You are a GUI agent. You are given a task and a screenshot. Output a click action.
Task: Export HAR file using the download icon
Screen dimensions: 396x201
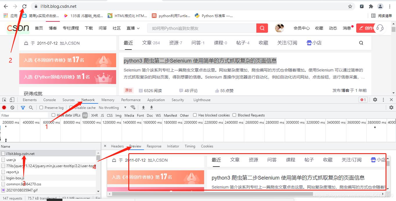(151, 107)
